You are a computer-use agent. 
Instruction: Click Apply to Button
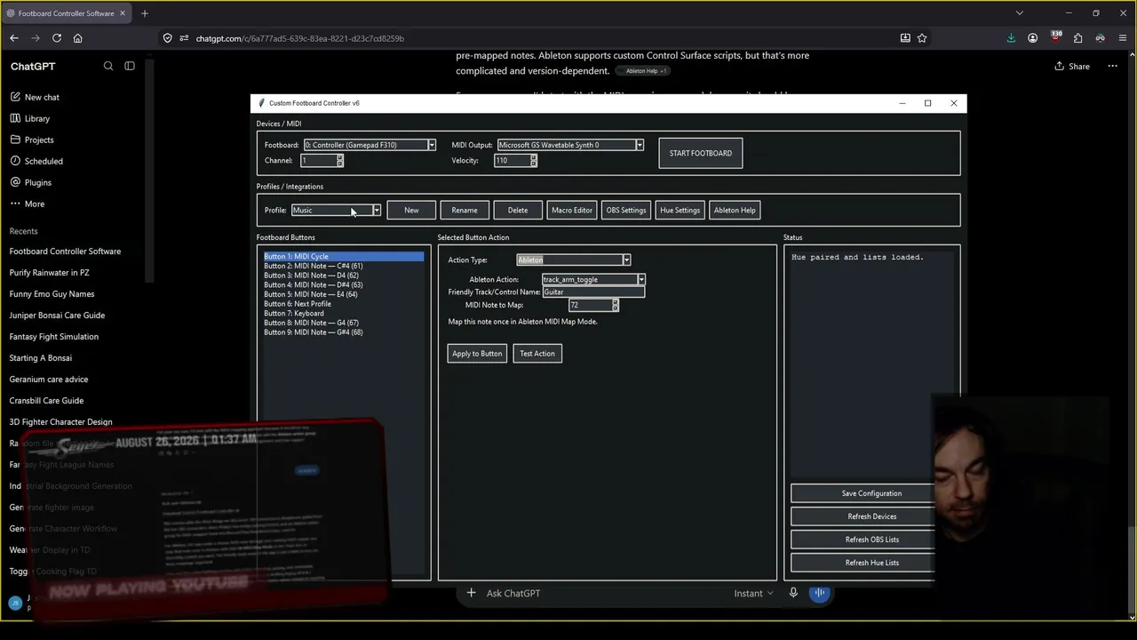[x=477, y=353]
